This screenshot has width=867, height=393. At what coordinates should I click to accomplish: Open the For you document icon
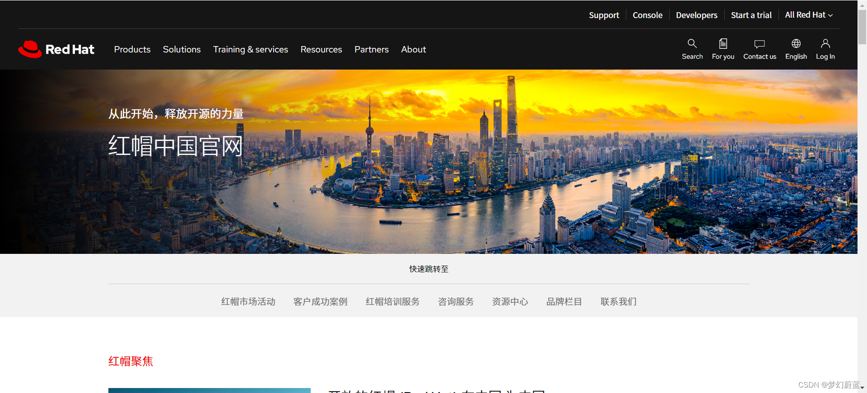(723, 44)
